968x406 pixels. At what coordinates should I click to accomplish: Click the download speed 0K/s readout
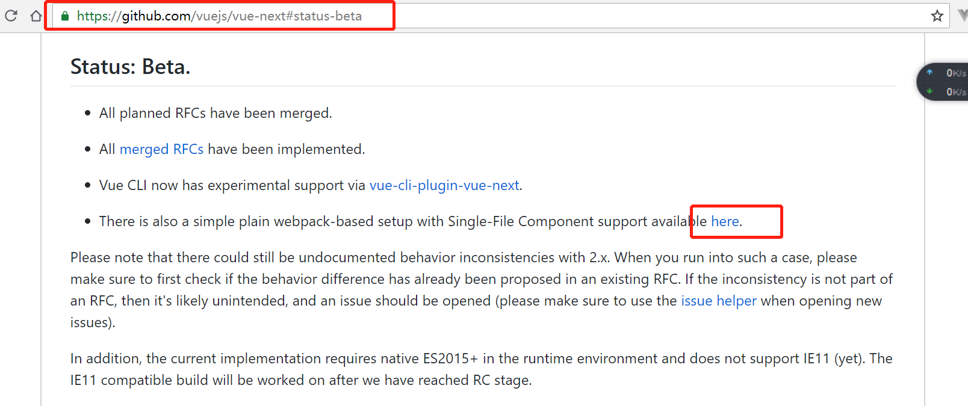[x=956, y=92]
